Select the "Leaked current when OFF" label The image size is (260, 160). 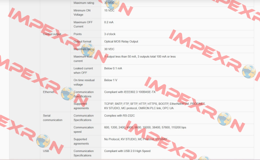tap(83, 70)
